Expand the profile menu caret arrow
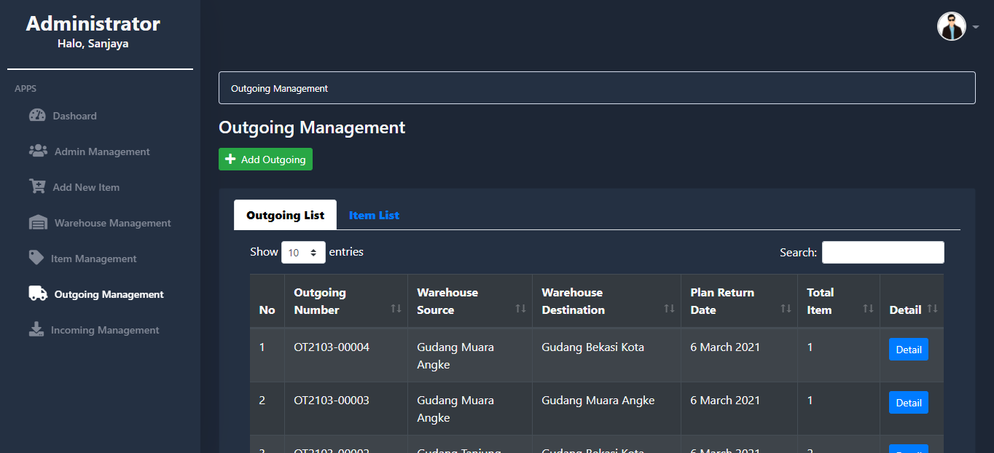 pyautogui.click(x=975, y=28)
